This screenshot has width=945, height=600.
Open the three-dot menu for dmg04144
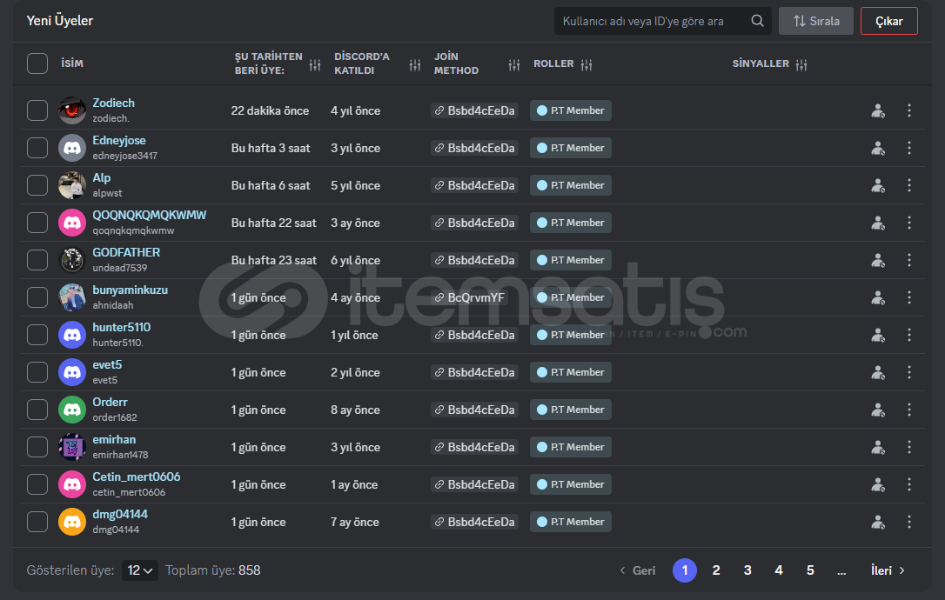(909, 522)
